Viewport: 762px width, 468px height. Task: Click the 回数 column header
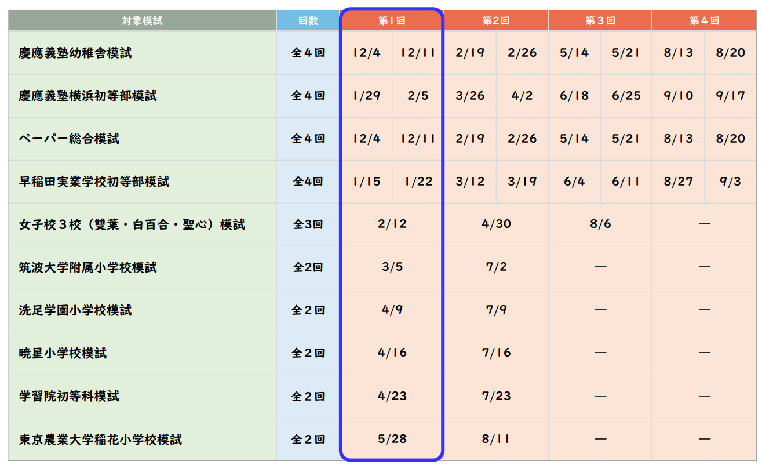(308, 20)
